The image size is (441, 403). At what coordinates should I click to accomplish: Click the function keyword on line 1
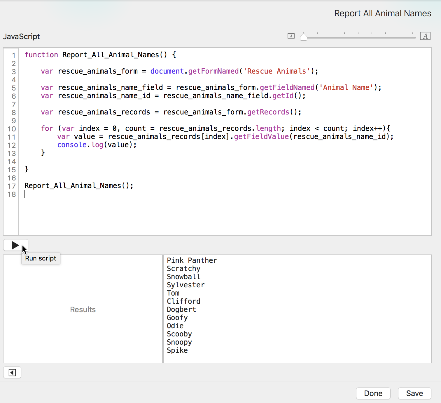coord(41,55)
